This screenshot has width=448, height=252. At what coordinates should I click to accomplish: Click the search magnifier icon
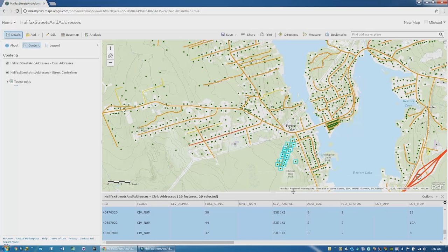(441, 35)
